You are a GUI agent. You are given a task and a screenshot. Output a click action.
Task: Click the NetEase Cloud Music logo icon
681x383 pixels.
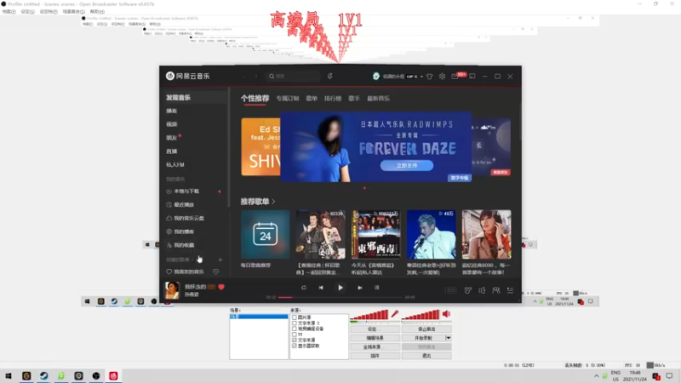(x=169, y=76)
